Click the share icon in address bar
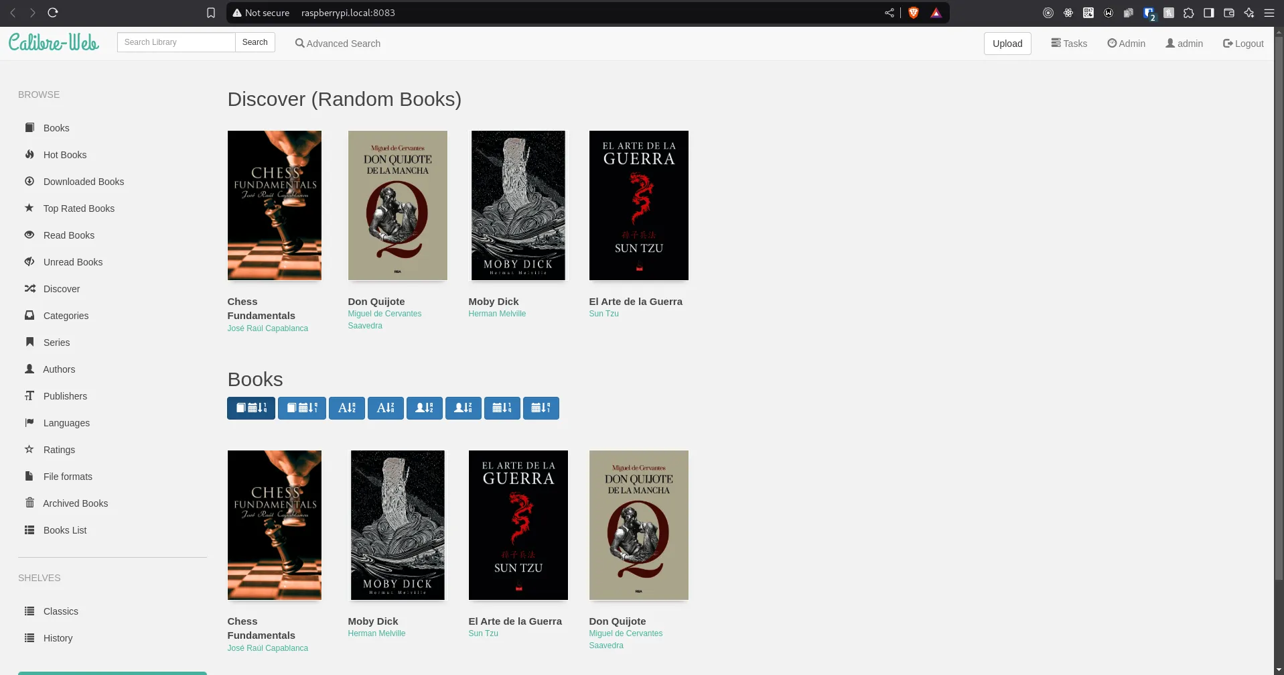The width and height of the screenshot is (1284, 675). click(x=889, y=13)
